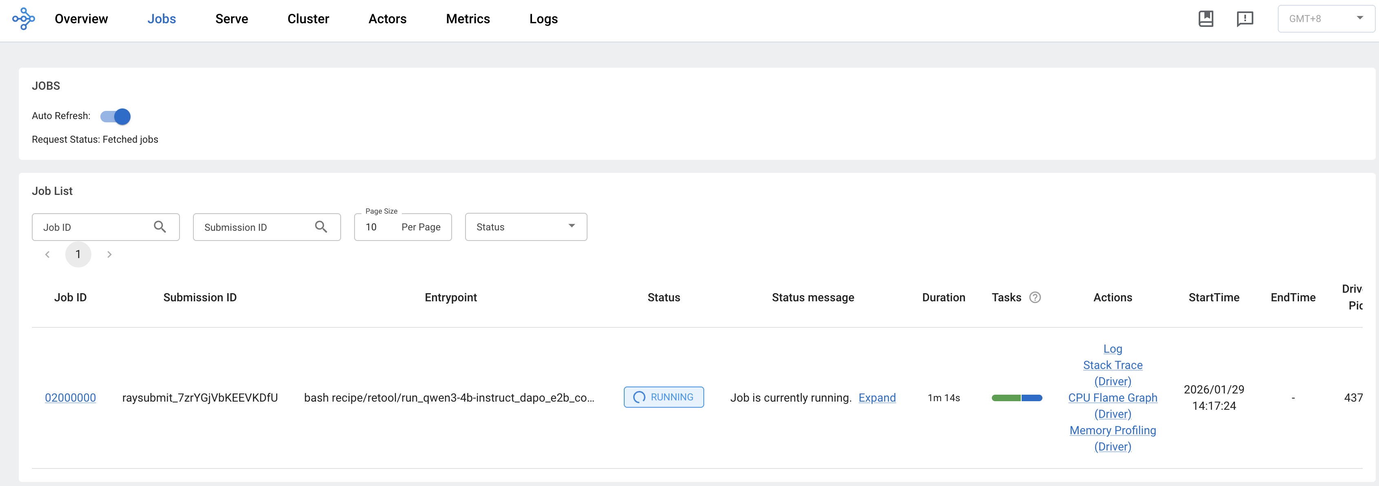Click the Submission ID search magnifier icon
The height and width of the screenshot is (486, 1379).
[321, 227]
